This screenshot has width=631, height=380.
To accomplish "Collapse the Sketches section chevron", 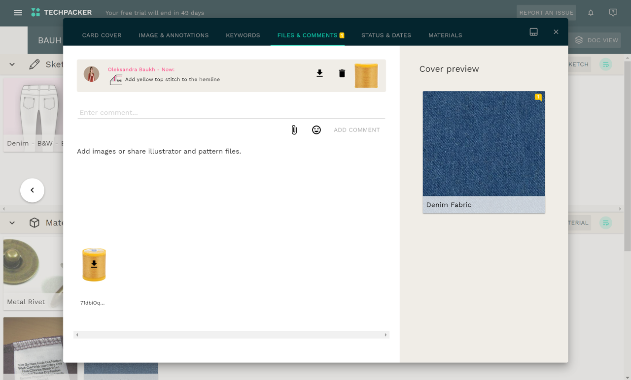I will 12,64.
